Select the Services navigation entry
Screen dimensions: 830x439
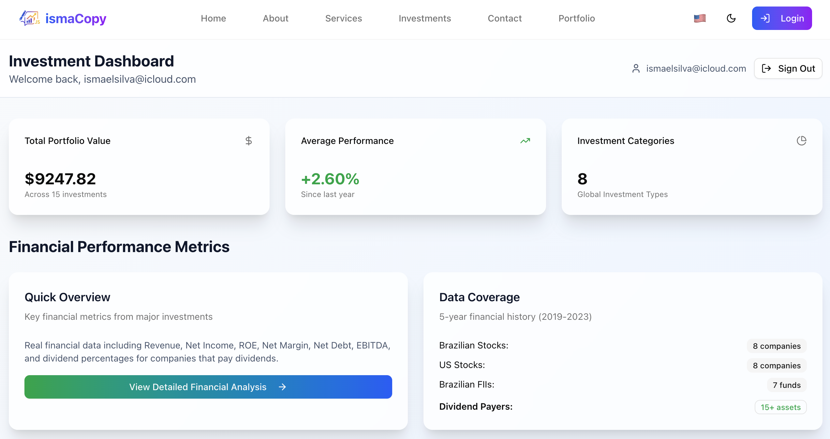click(344, 19)
